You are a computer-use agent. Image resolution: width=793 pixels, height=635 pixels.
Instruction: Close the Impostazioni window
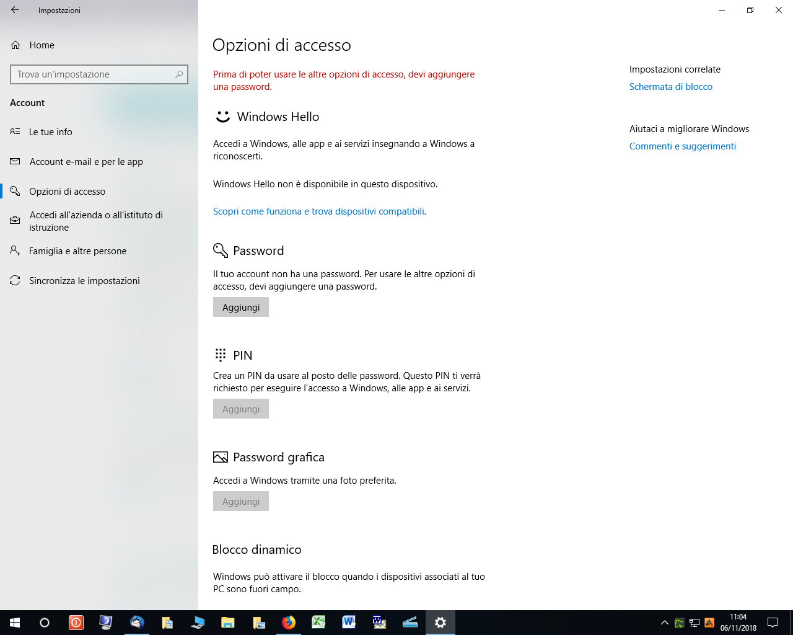click(779, 10)
